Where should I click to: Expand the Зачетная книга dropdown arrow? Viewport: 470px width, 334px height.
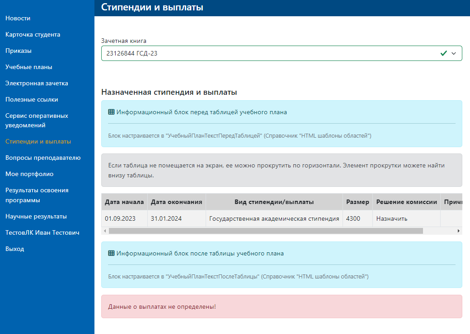454,53
